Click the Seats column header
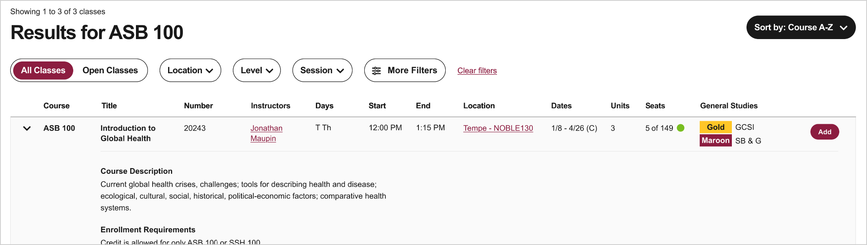867x245 pixels. [655, 106]
